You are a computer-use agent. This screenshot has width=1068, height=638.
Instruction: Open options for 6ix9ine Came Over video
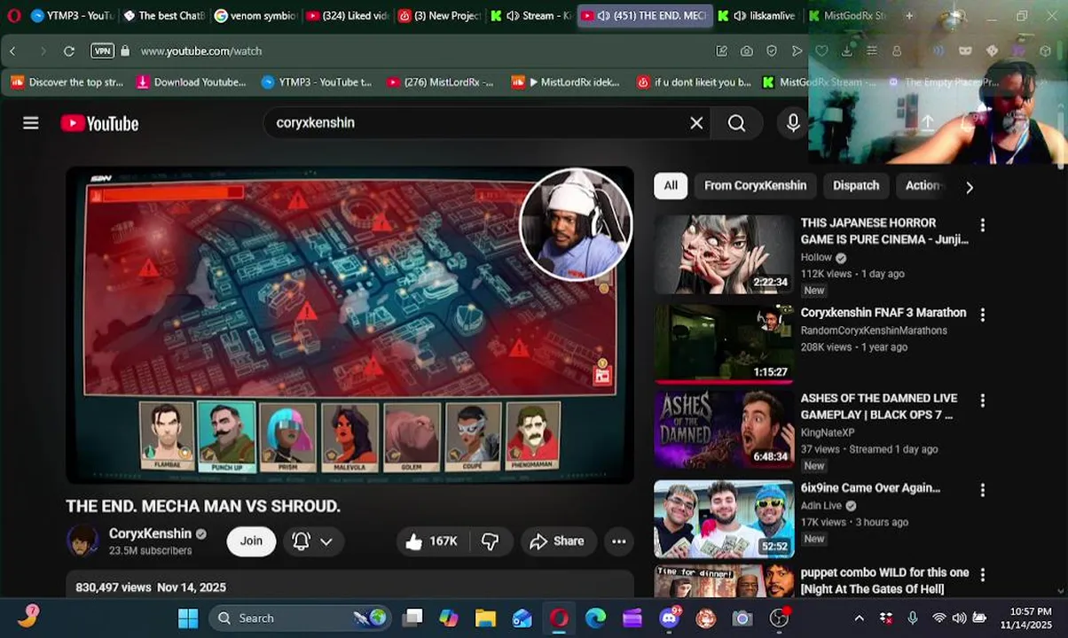tap(982, 490)
